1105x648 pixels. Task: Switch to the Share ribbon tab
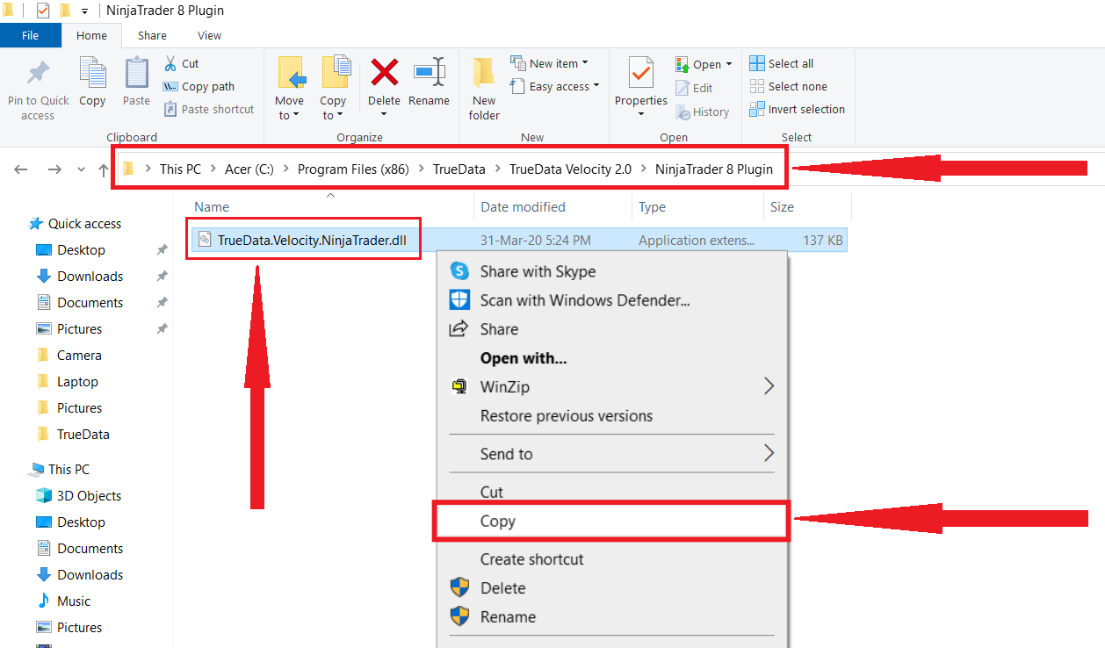point(152,35)
